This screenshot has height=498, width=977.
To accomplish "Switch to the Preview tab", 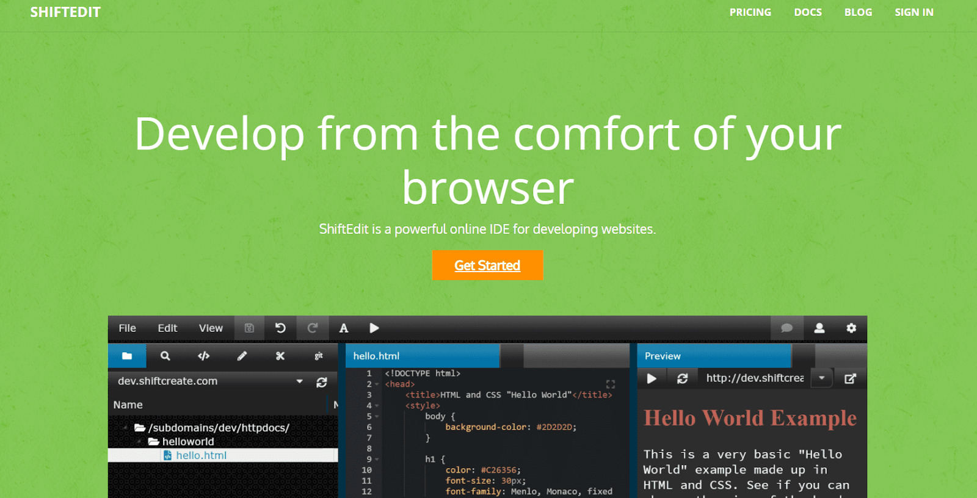I will click(x=714, y=356).
